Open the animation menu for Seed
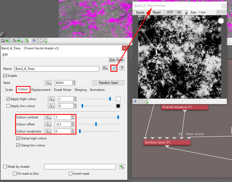Image resolution: width=232 pixels, height=182 pixels. tap(48, 83)
